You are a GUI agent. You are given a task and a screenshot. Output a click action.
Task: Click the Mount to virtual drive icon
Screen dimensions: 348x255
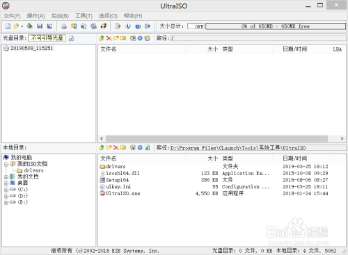pyautogui.click(x=84, y=26)
